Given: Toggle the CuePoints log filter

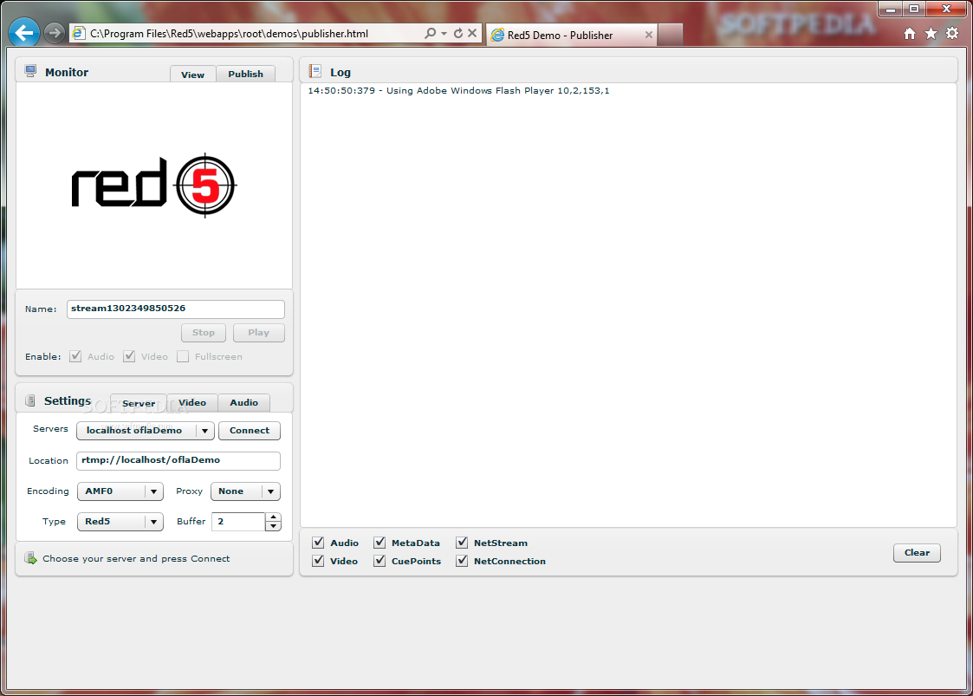Looking at the screenshot, I should [x=379, y=561].
